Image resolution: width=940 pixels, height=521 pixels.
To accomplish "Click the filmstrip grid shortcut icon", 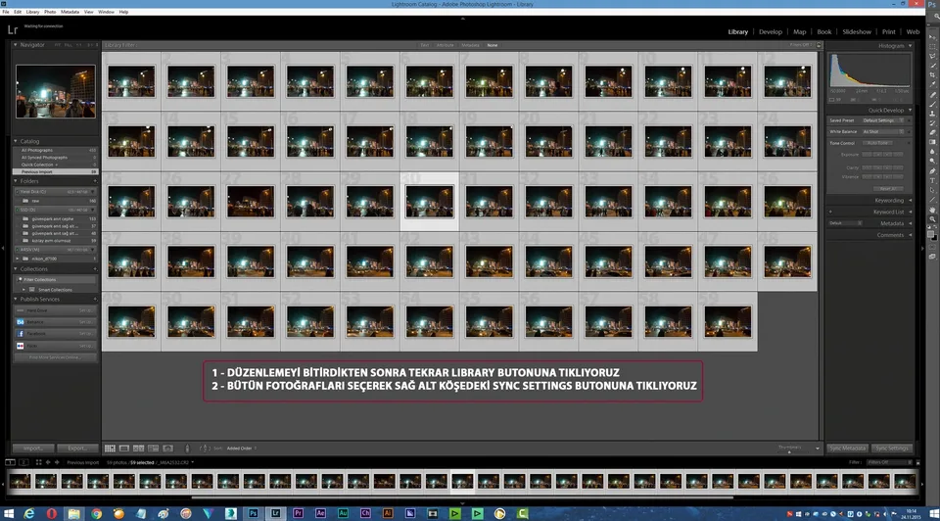I will point(38,462).
